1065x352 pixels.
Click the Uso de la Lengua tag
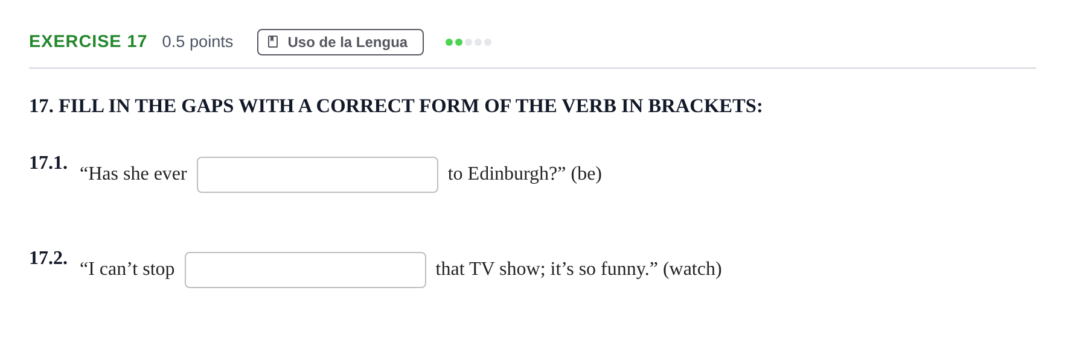click(341, 42)
